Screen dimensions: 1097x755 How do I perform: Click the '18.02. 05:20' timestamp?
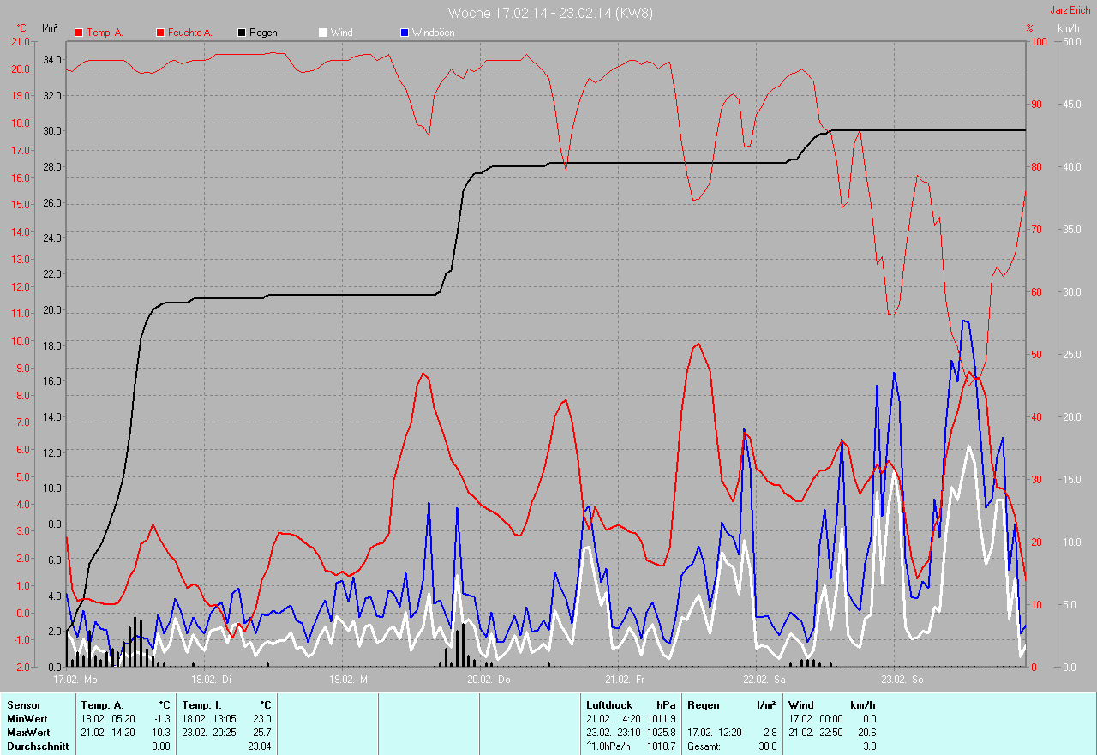click(x=108, y=719)
